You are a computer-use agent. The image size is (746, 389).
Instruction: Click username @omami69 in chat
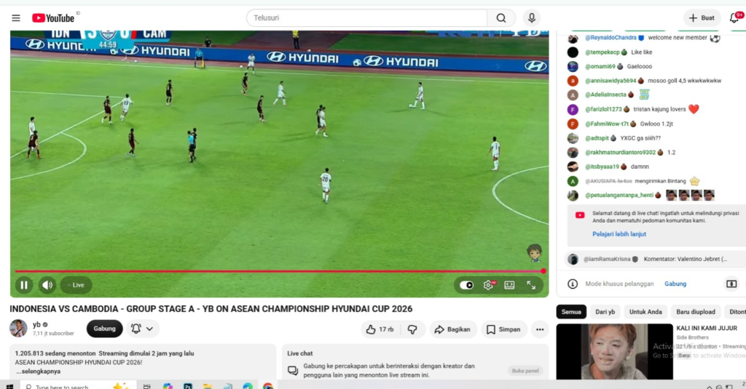point(601,66)
